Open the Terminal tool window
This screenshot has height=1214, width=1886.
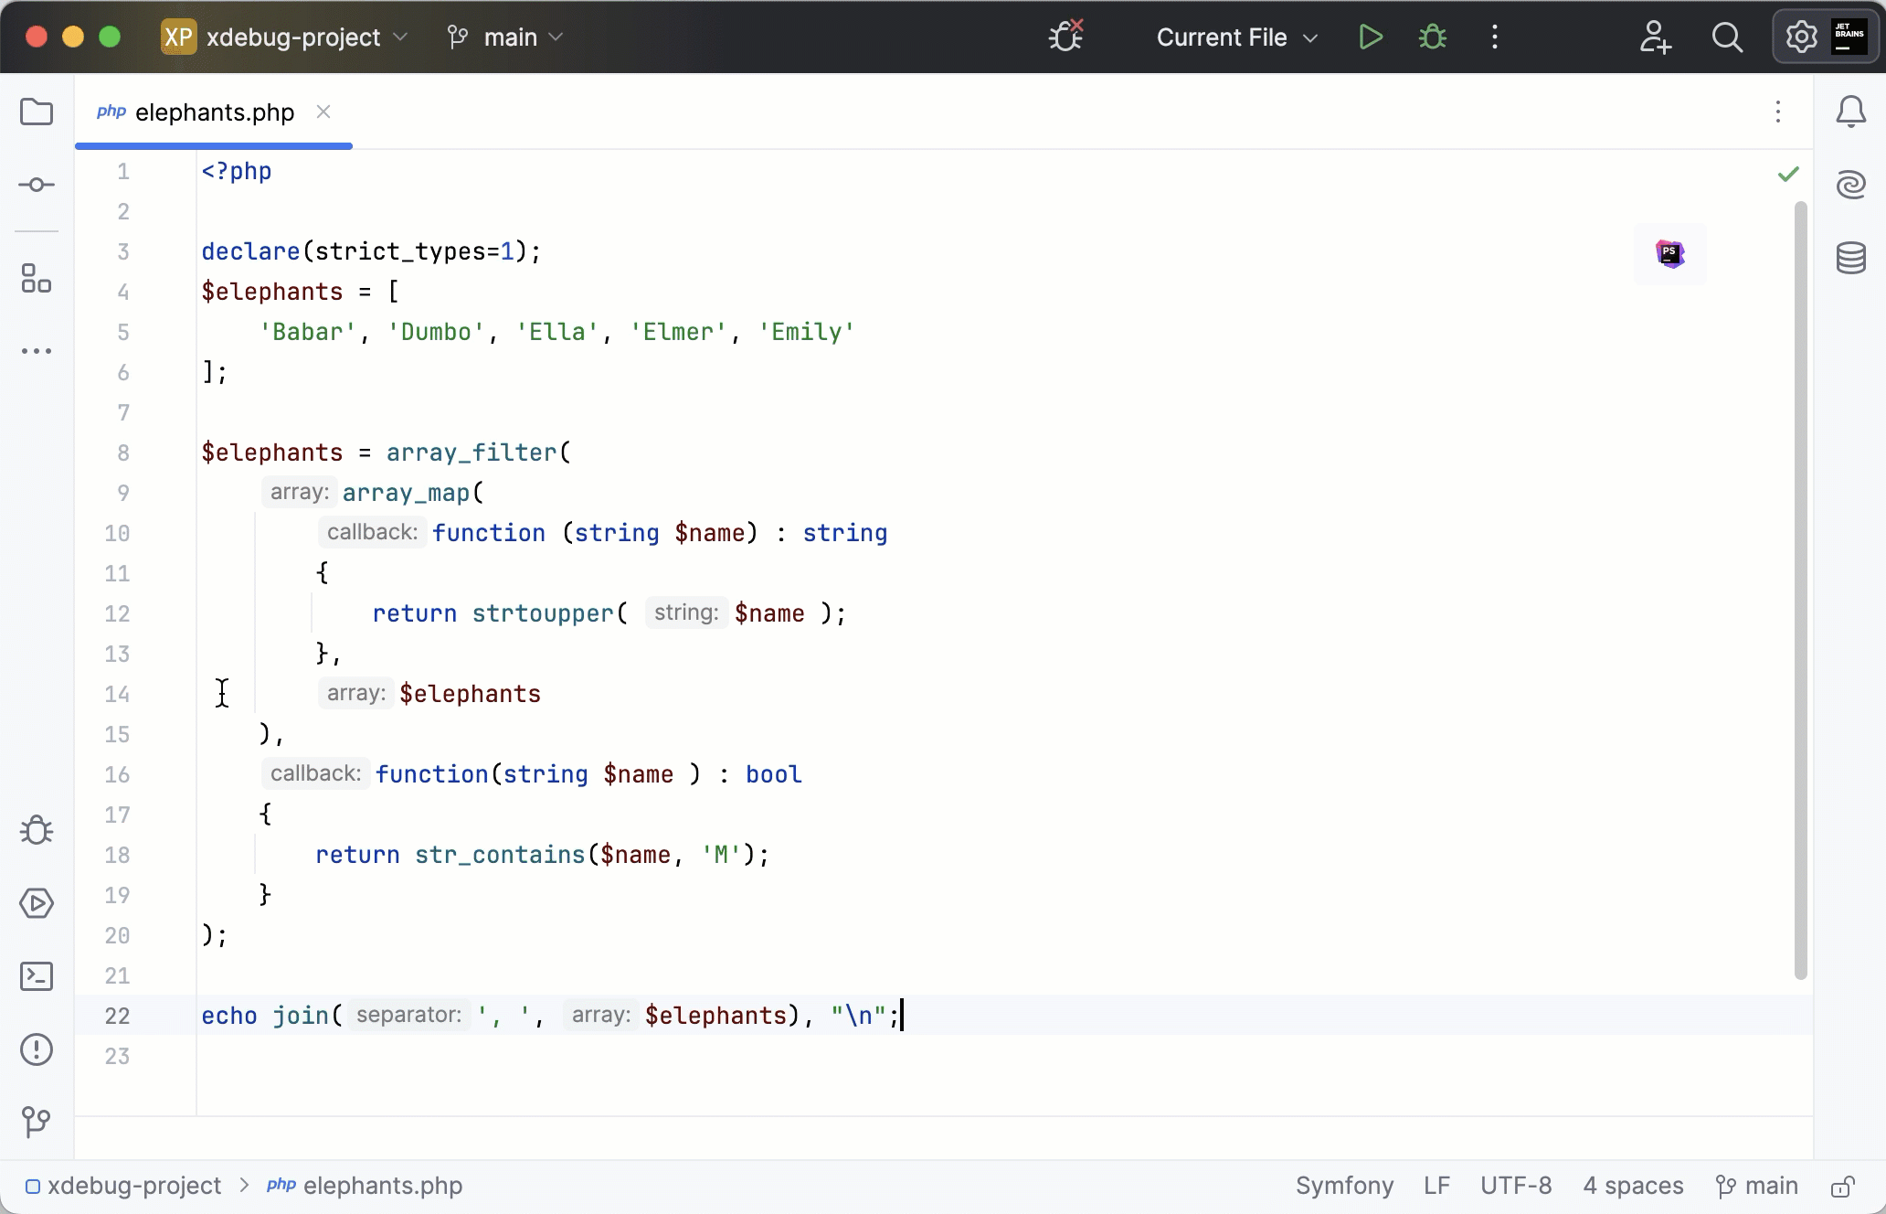pos(37,975)
